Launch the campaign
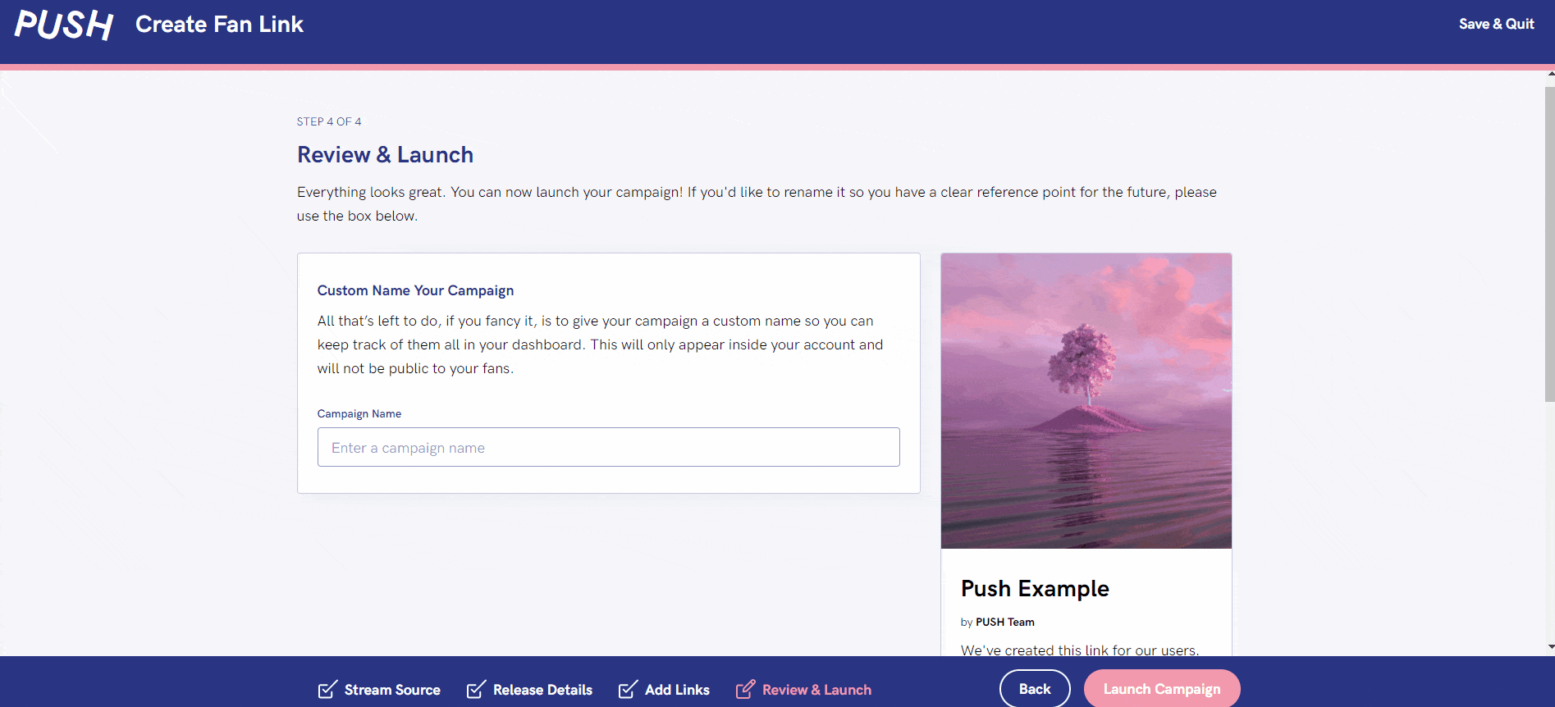The image size is (1555, 707). (1162, 689)
